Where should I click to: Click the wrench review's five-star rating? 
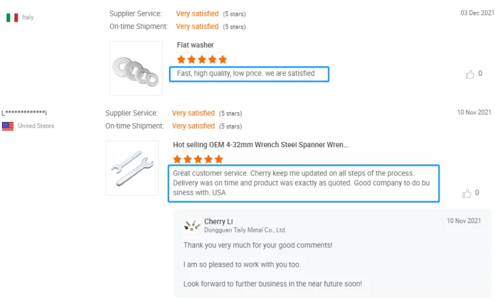pyautogui.click(x=197, y=159)
